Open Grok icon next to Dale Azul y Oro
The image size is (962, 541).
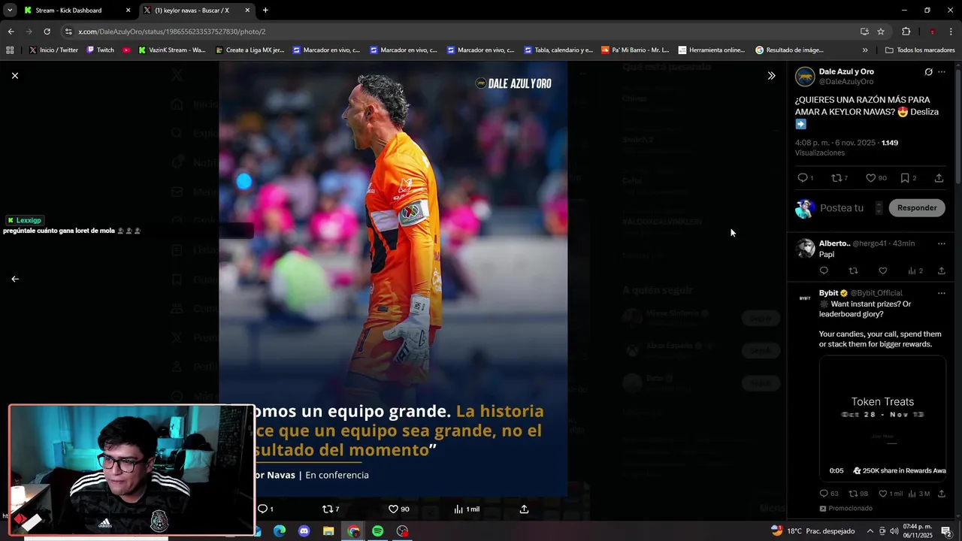928,72
